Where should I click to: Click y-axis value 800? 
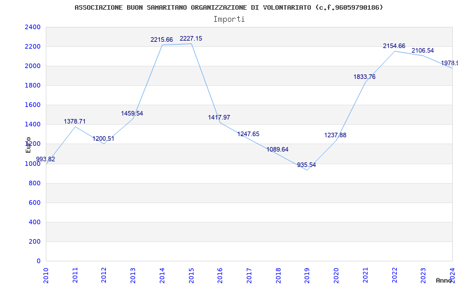point(35,183)
